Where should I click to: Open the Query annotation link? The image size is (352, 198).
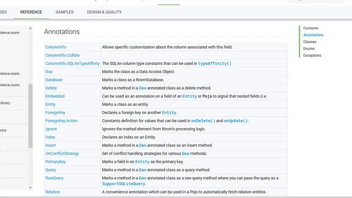51,170
